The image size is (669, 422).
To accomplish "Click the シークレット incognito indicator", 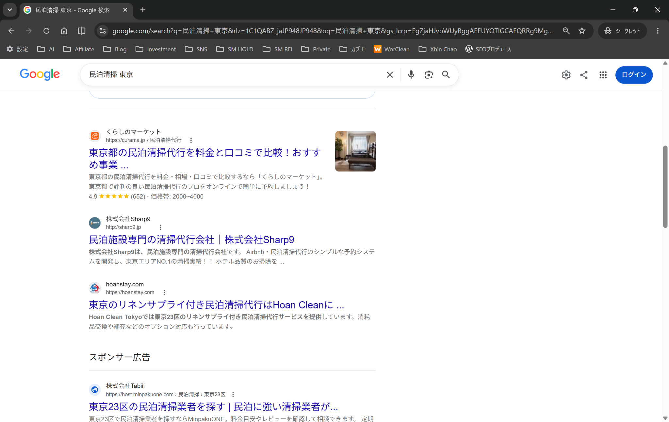I will [622, 31].
